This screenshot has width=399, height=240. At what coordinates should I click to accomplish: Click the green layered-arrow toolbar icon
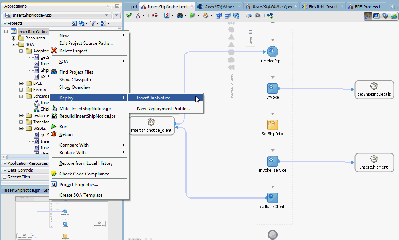pos(193,16)
